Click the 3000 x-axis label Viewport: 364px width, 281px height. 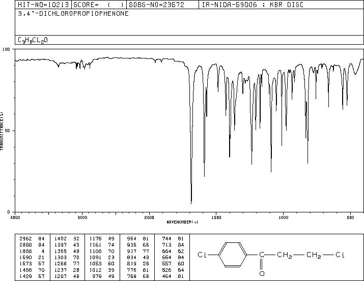click(82, 217)
